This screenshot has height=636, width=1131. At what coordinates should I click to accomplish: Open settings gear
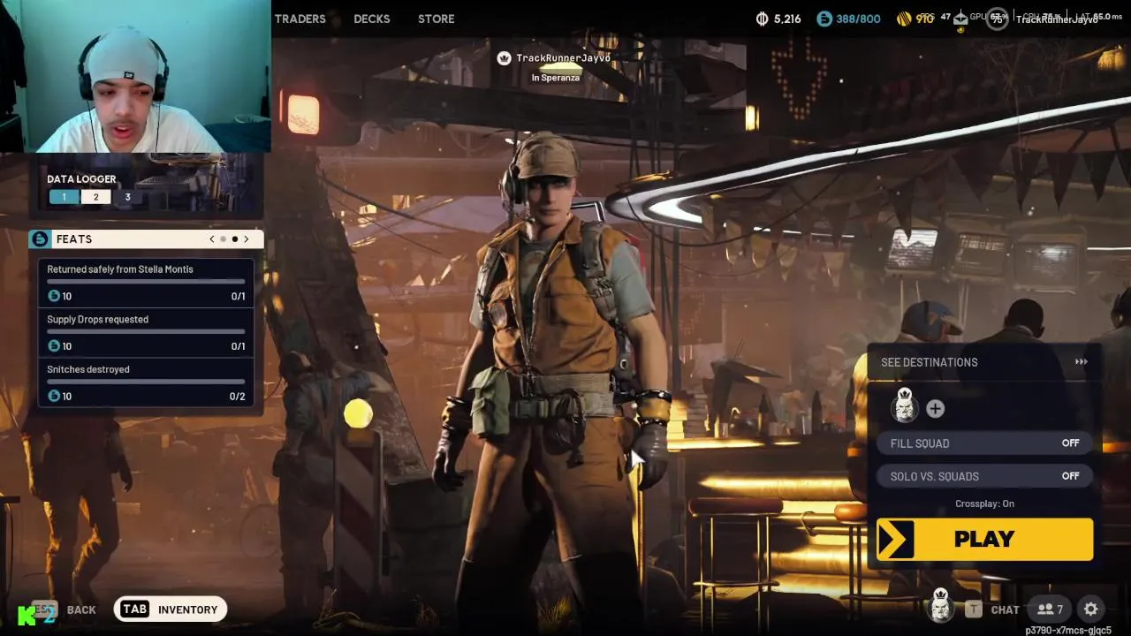click(x=1091, y=609)
